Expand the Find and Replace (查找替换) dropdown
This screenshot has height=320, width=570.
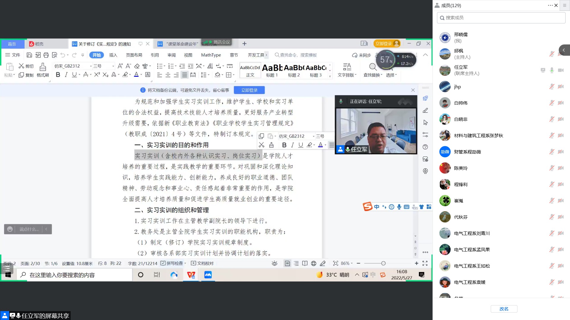click(x=373, y=75)
